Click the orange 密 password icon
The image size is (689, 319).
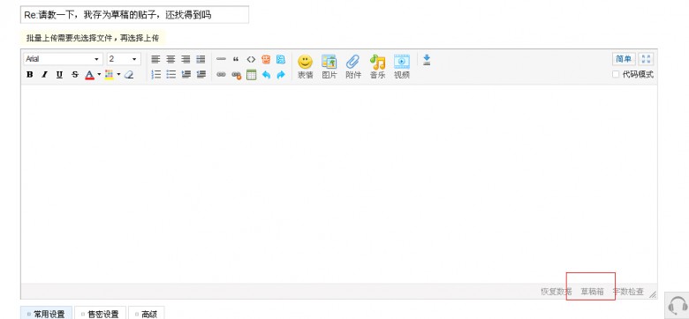[266, 59]
